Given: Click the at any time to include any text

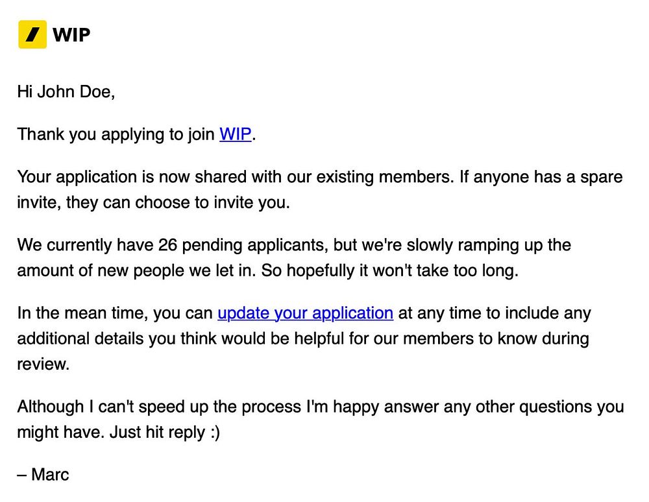Looking at the screenshot, I should 495,313.
